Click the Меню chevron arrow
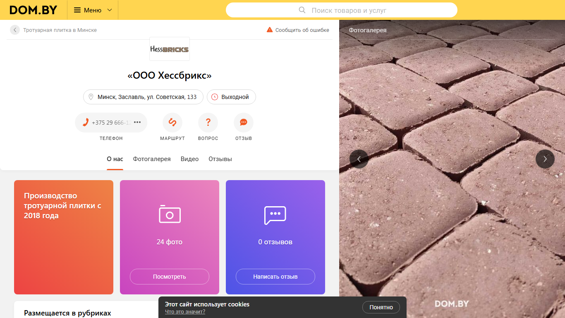The height and width of the screenshot is (318, 565). [x=110, y=10]
